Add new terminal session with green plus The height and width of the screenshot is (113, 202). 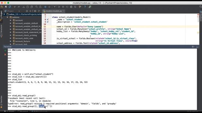pyautogui.click(x=5, y=51)
